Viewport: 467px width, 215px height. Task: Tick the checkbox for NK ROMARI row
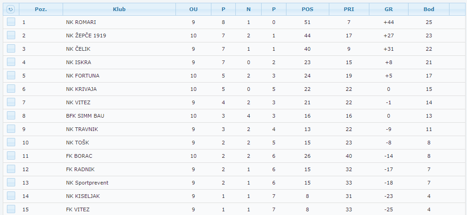(x=11, y=22)
